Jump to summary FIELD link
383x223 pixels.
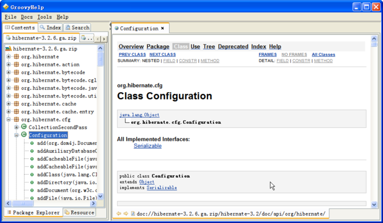point(169,61)
